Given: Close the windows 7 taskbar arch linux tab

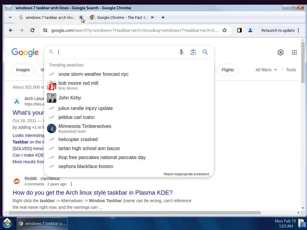Looking at the screenshot, I should click(81, 17).
